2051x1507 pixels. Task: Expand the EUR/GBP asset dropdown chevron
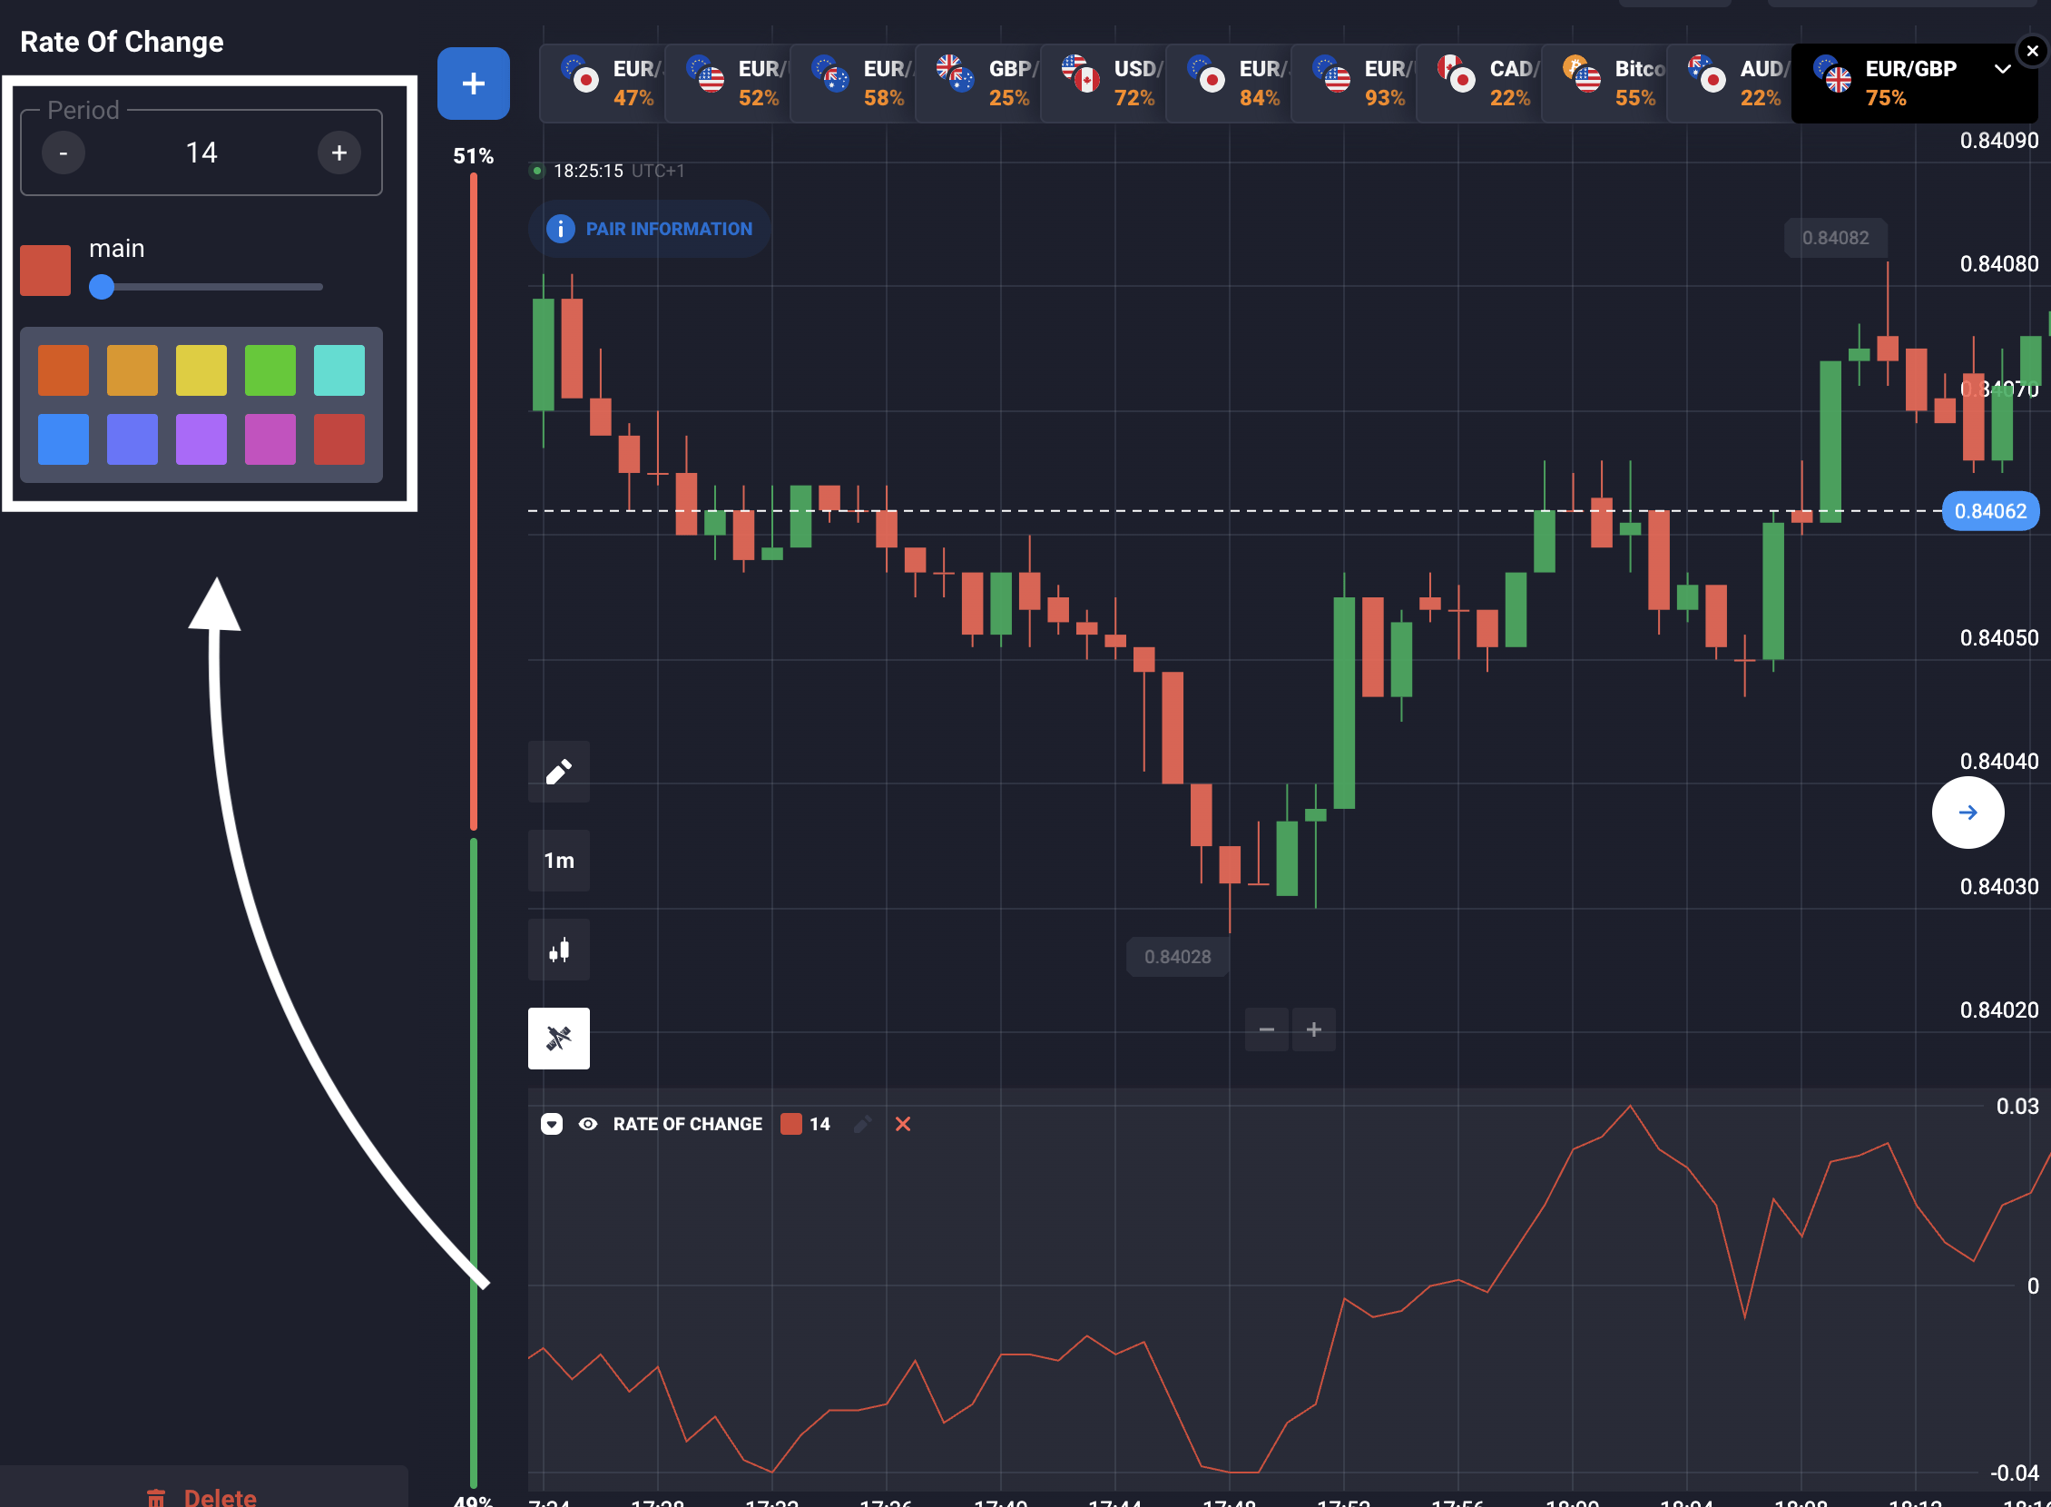tap(2002, 69)
